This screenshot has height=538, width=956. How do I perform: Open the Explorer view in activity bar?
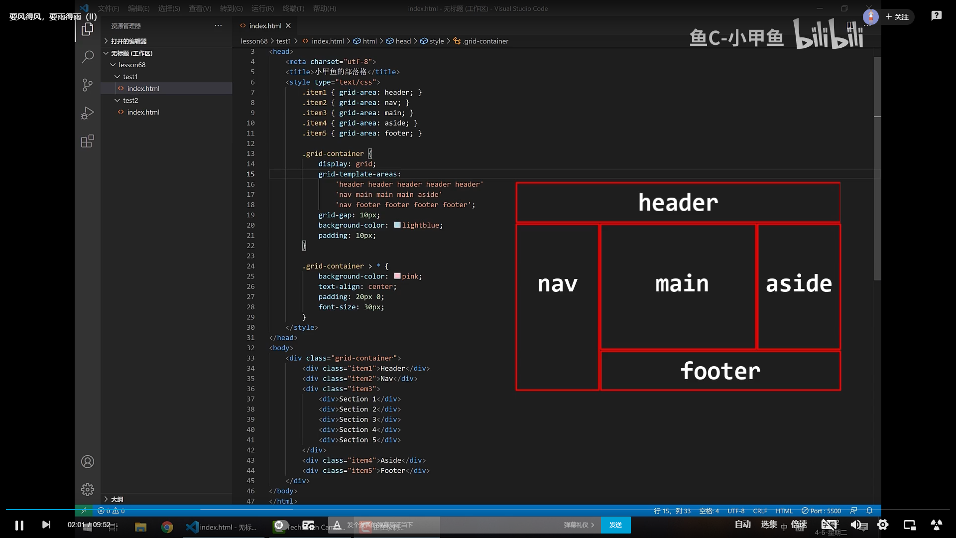pyautogui.click(x=88, y=29)
